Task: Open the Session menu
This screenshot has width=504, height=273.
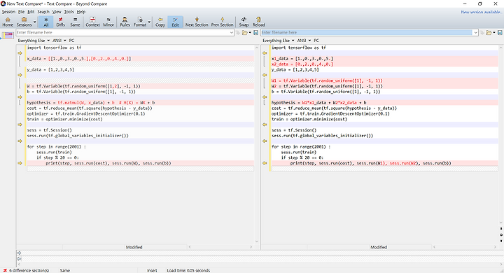Action: click(x=8, y=12)
